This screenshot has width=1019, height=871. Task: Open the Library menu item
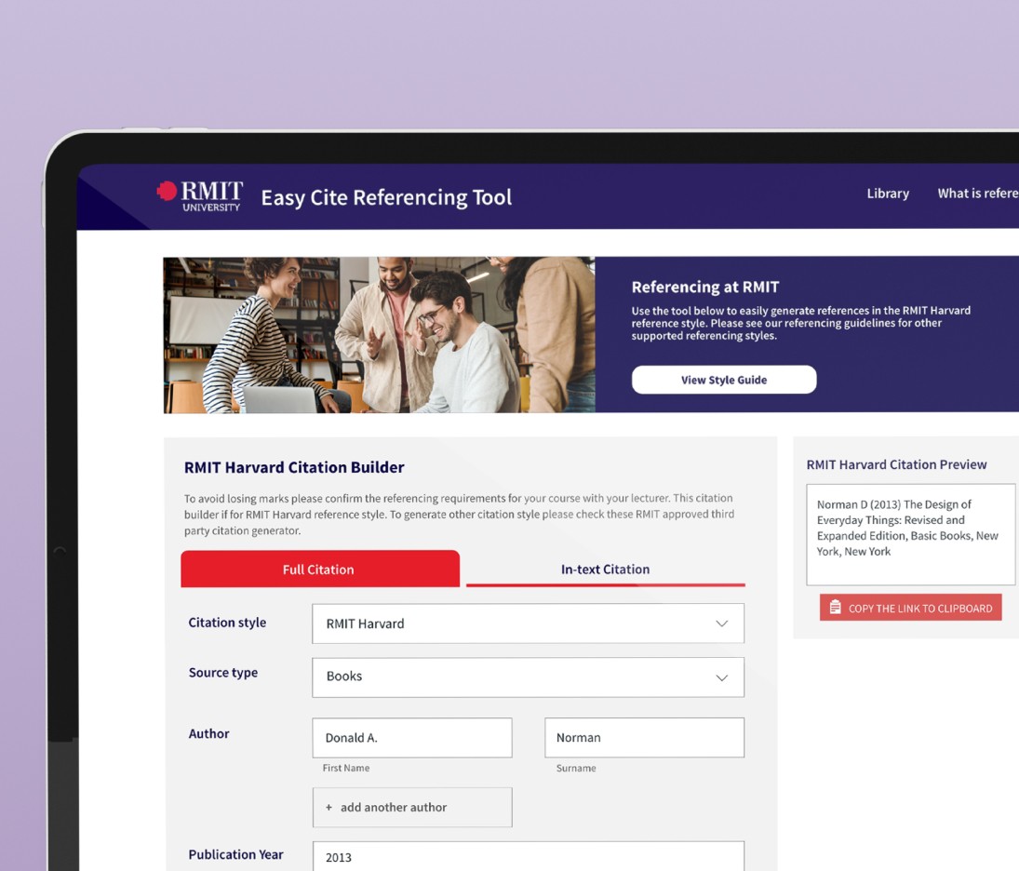pyautogui.click(x=888, y=194)
